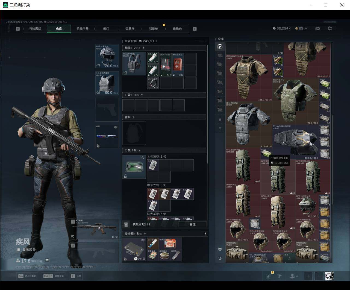Click the warehouse sidebar lock icon

[220, 119]
